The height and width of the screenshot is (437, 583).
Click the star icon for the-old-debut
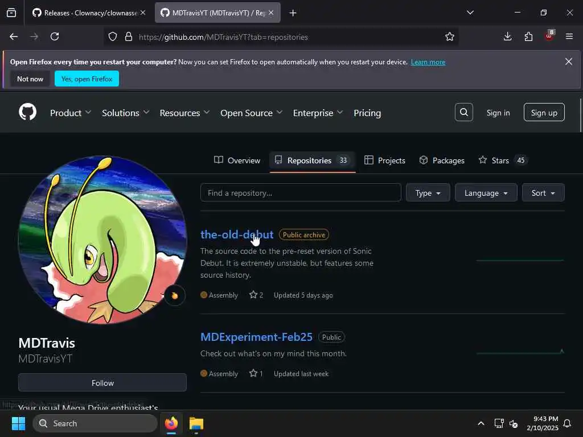point(253,295)
